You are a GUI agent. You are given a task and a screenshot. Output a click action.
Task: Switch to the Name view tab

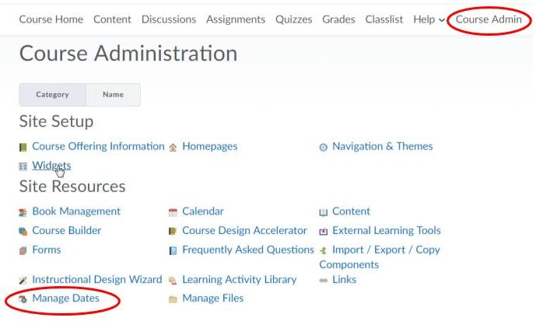pos(114,94)
